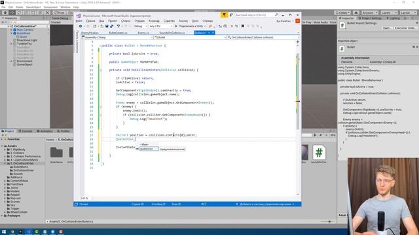Select the Hand tool in Unity toolbar
The image size is (419, 235).
pyautogui.click(x=5, y=12)
